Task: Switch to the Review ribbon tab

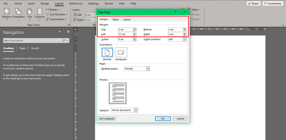Action: pos(109,3)
